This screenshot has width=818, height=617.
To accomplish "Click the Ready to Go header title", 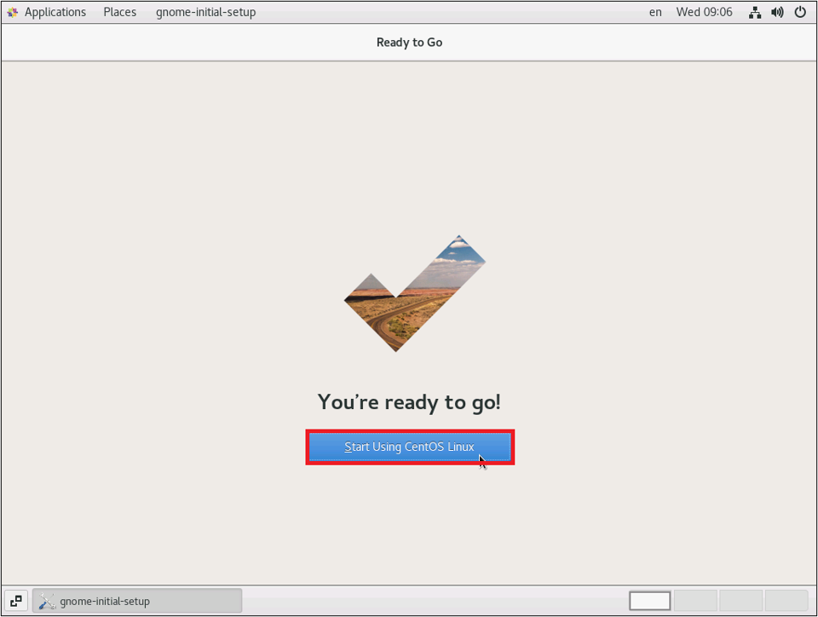I will pos(410,43).
